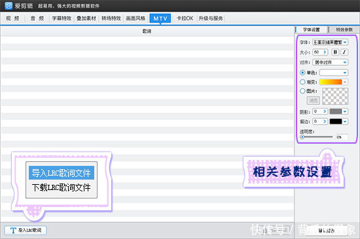This screenshot has height=239, width=360.
Task: Expand the 渐变 gradient dropdown arrow
Action: (345, 82)
